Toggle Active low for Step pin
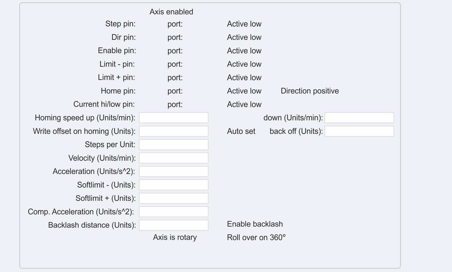 (x=244, y=24)
